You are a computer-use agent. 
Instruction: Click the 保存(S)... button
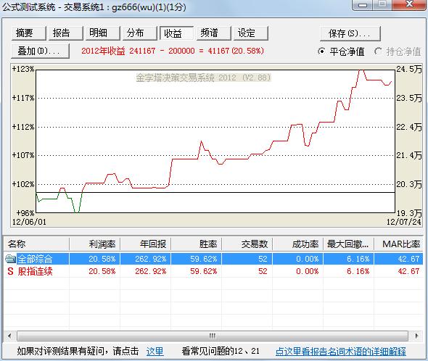(x=350, y=33)
